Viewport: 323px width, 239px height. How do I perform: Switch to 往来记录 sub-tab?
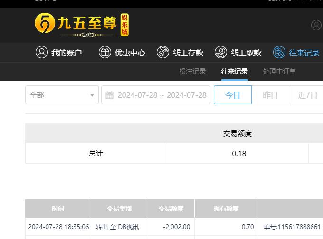pos(235,72)
